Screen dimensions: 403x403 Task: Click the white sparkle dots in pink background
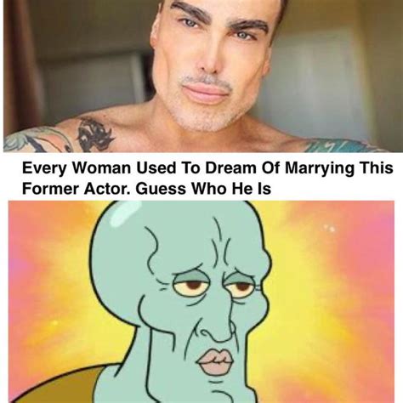(329, 227)
